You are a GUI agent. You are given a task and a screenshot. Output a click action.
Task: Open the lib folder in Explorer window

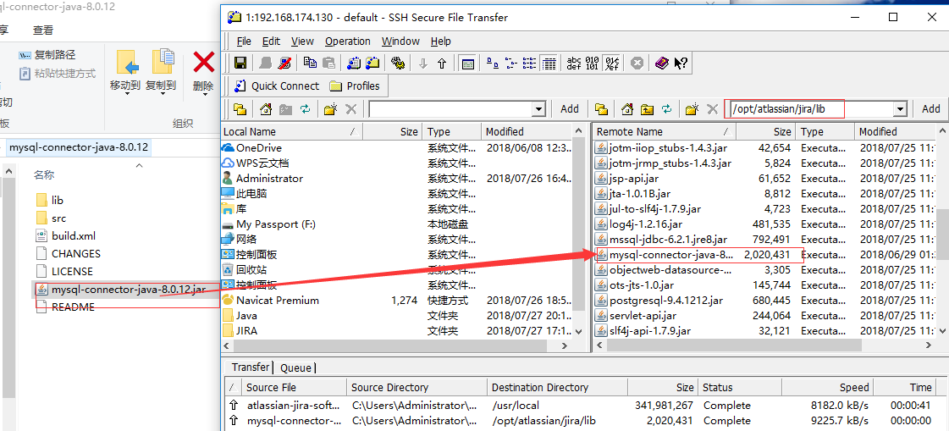click(x=58, y=201)
